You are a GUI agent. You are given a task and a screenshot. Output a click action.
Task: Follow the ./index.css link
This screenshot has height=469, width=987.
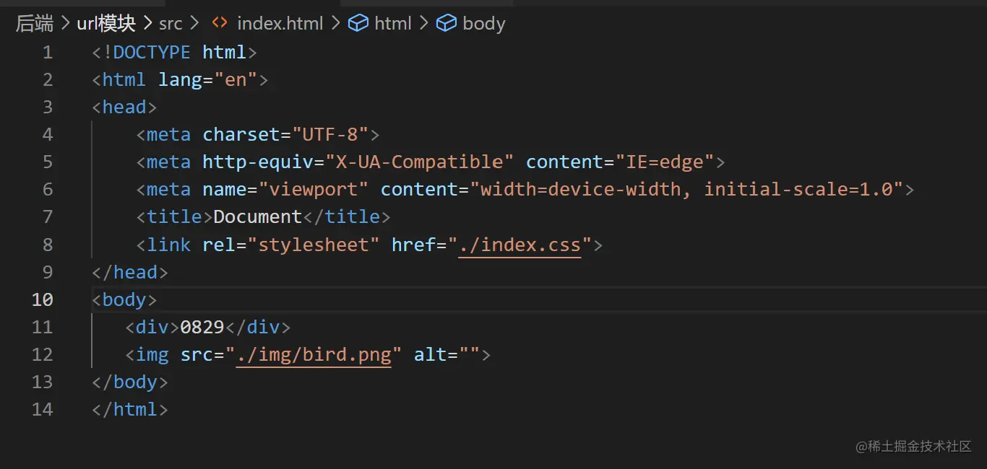[520, 245]
